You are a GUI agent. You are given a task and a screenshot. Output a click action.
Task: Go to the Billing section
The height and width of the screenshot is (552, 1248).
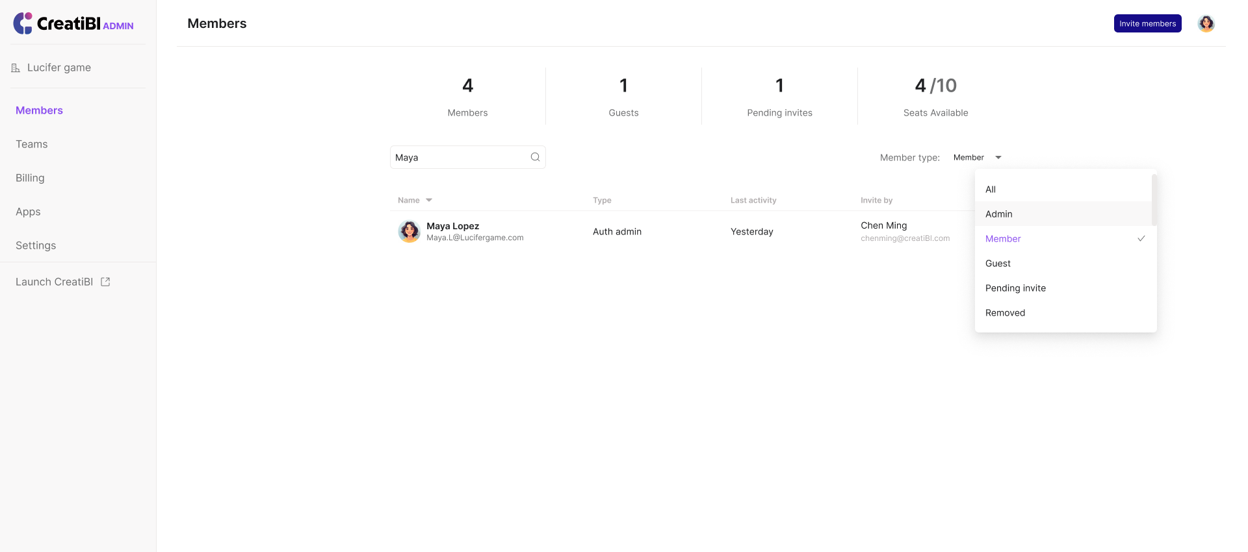click(30, 178)
